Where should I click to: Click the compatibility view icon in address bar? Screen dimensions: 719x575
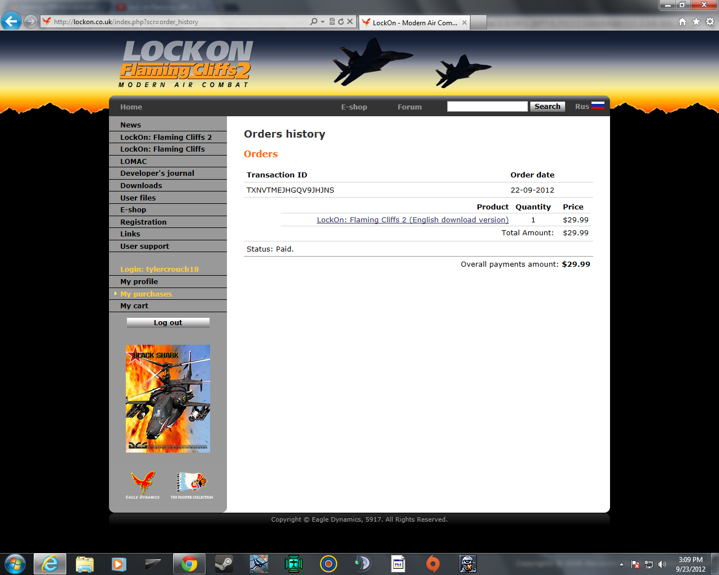tap(332, 21)
